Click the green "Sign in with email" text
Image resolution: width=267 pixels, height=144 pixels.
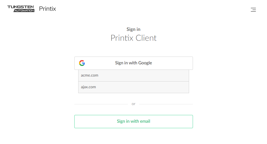(133, 121)
